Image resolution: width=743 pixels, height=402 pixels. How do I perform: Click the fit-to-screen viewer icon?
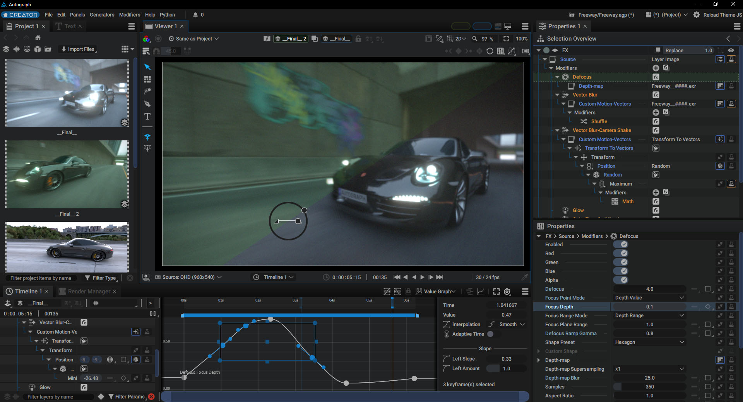(506, 39)
